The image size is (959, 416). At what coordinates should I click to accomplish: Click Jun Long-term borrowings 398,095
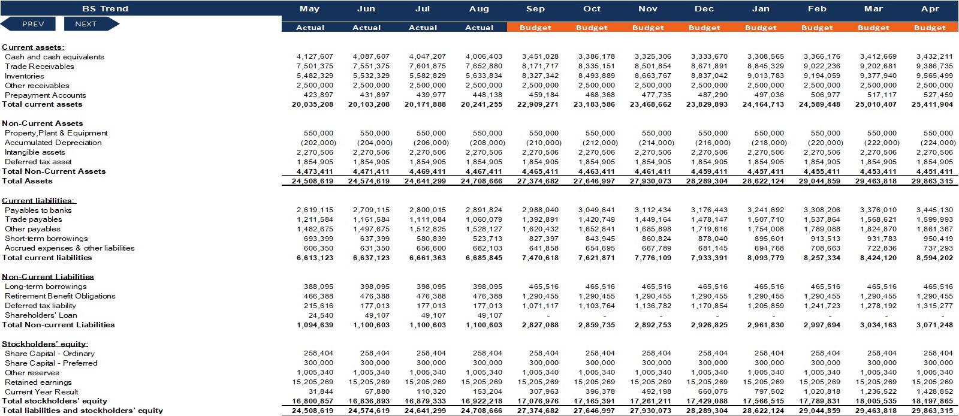coord(375,286)
